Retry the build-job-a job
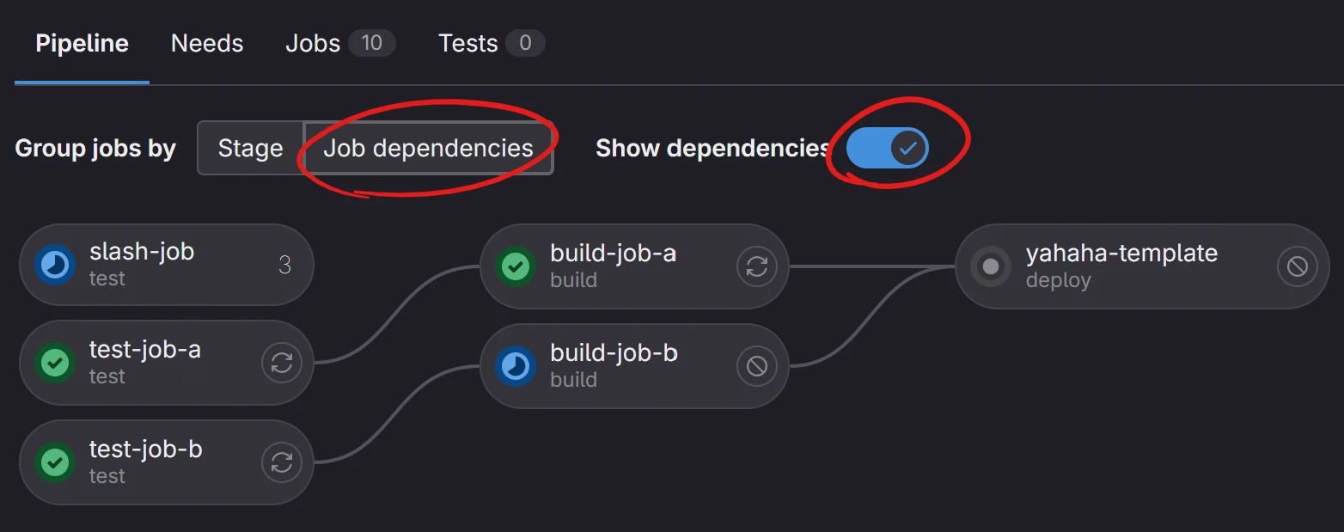 [x=757, y=266]
